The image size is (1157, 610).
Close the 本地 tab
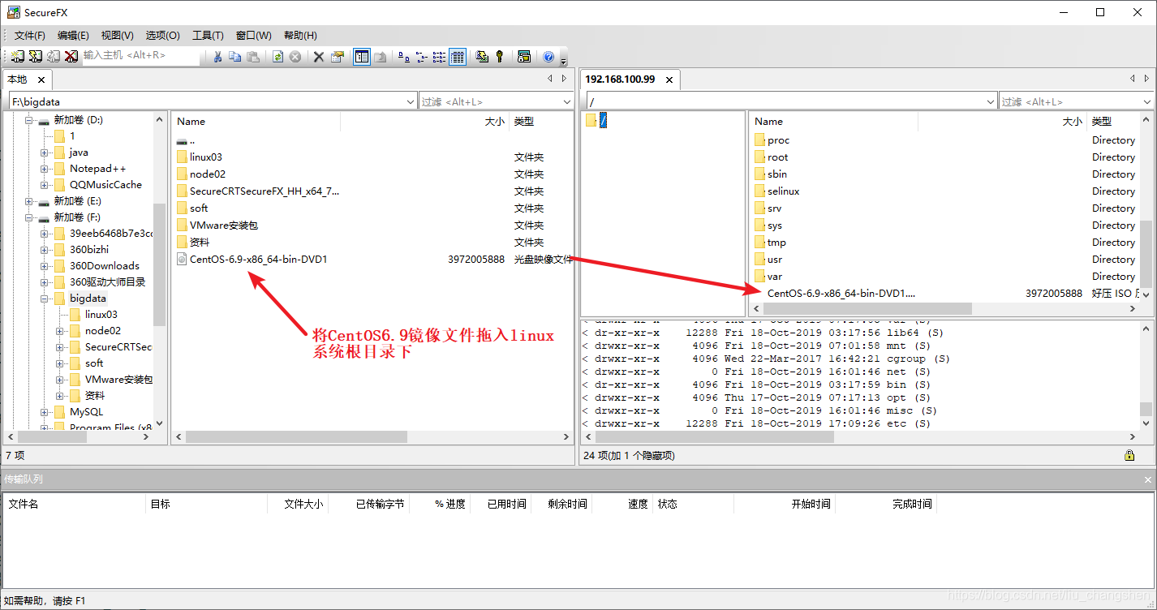[41, 79]
